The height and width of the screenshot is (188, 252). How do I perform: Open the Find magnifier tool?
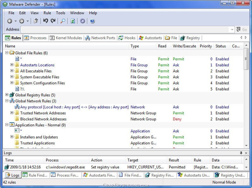63,21
